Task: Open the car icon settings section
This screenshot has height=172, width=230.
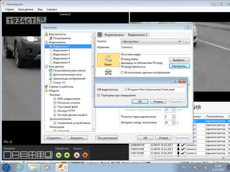Action: [x=108, y=72]
